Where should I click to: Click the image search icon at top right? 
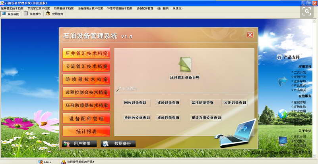[x=306, y=11]
